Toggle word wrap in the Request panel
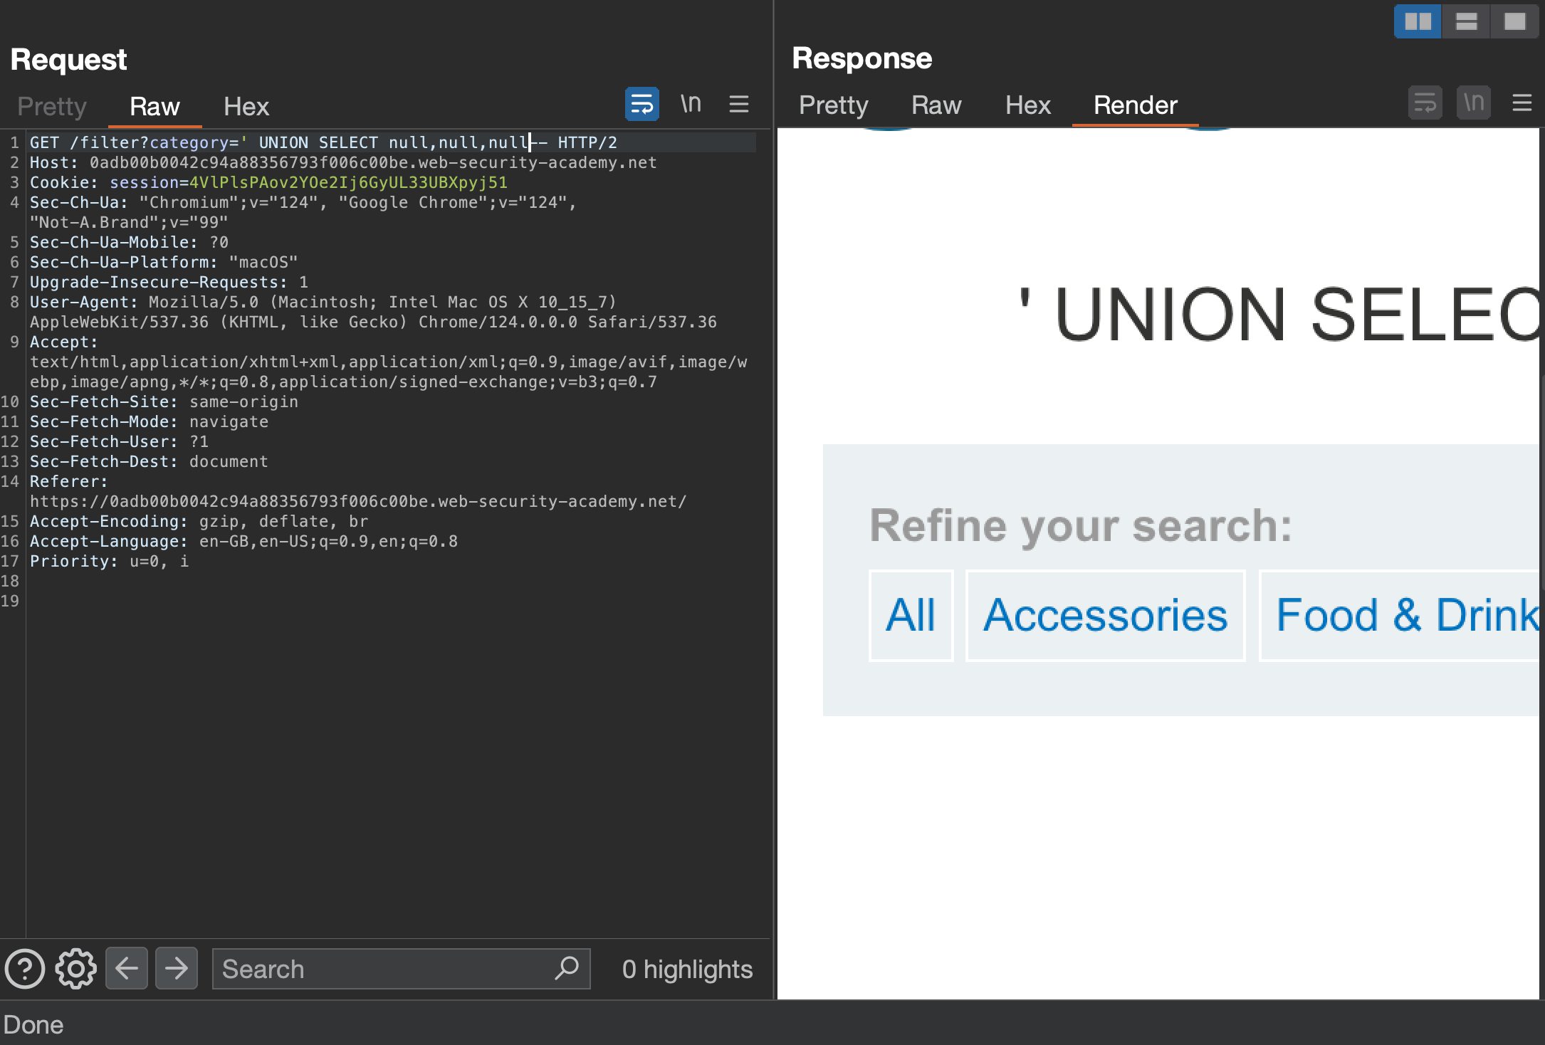 coord(641,105)
